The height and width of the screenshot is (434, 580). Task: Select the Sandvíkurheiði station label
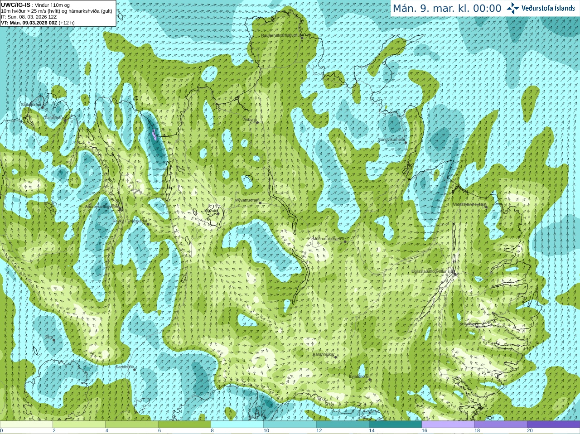[x=391, y=140]
